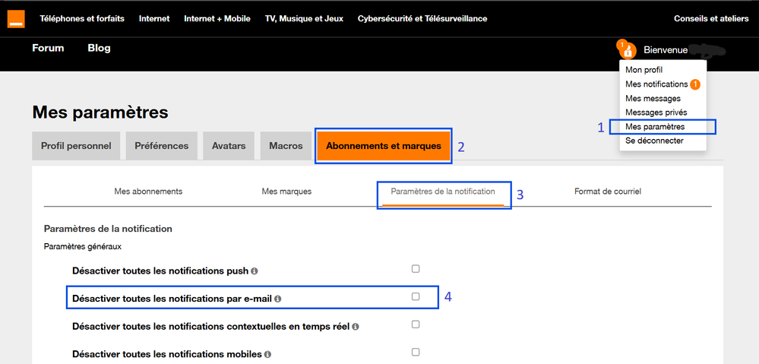759x364 pixels.
Task: Open Paramètres de la notification sub-tab
Action: pyautogui.click(x=443, y=191)
